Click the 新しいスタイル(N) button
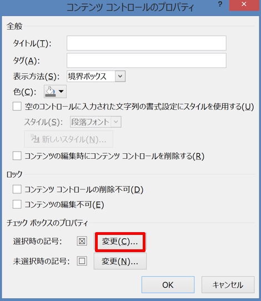 pos(68,139)
